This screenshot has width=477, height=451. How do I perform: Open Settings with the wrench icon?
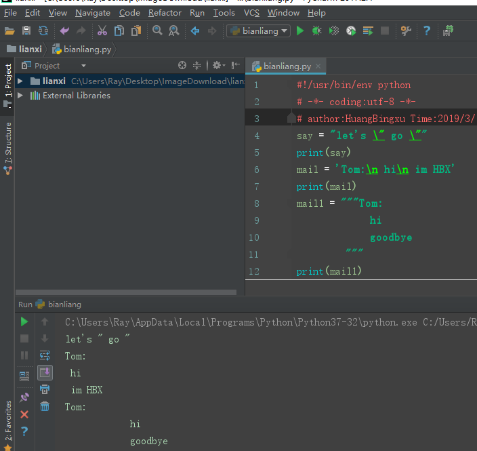click(x=406, y=31)
